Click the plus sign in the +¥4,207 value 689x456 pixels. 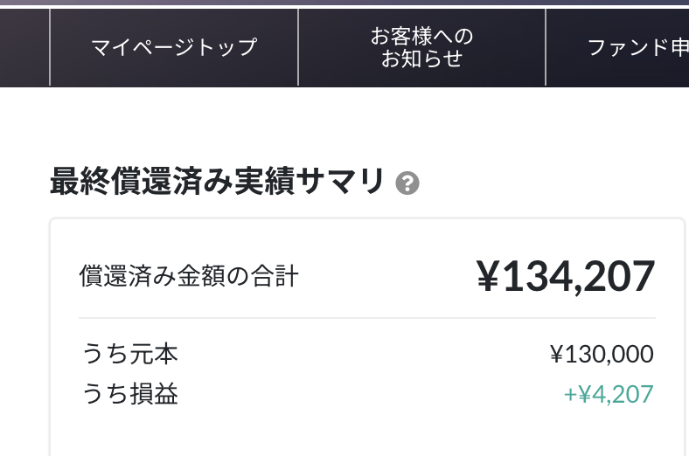pyautogui.click(x=569, y=395)
